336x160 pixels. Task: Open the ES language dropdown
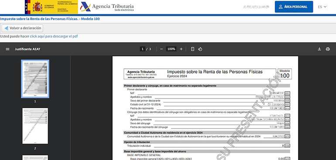(x=322, y=7)
